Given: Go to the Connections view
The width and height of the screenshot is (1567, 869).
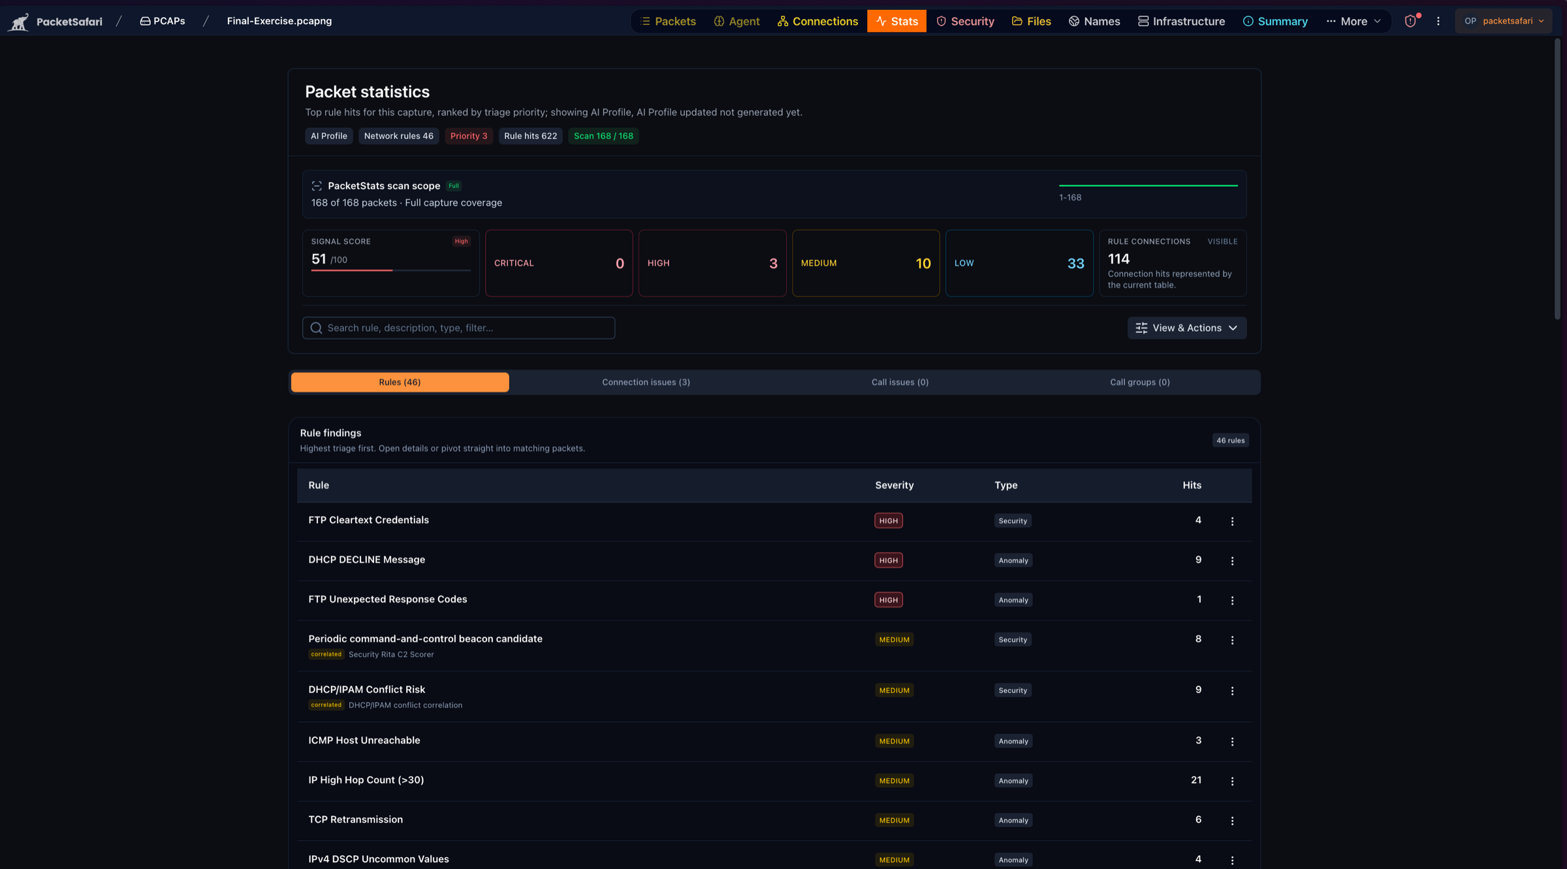Looking at the screenshot, I should pos(817,21).
